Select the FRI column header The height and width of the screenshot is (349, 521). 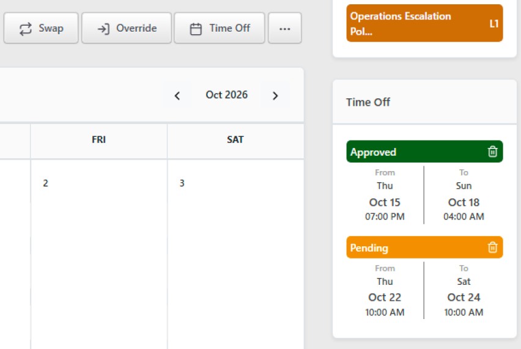click(x=98, y=140)
